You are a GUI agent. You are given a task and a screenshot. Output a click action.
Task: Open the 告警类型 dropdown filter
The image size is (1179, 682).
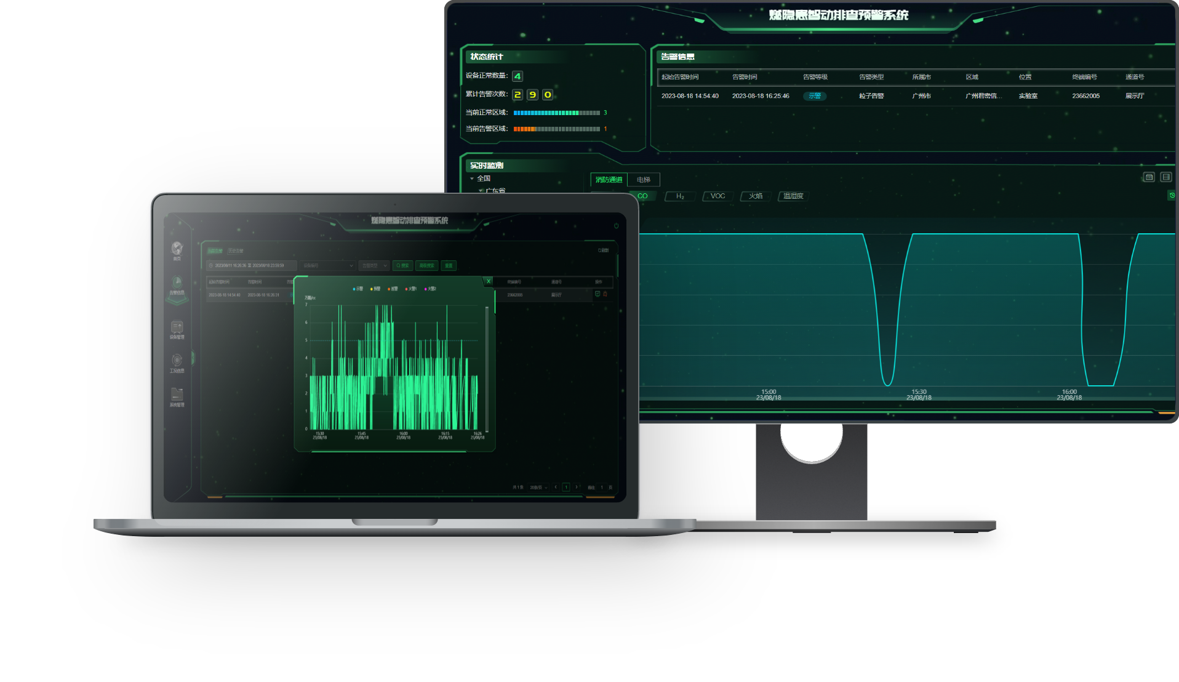(x=374, y=266)
